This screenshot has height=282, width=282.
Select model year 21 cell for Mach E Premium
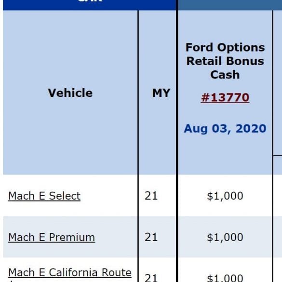[x=151, y=237]
